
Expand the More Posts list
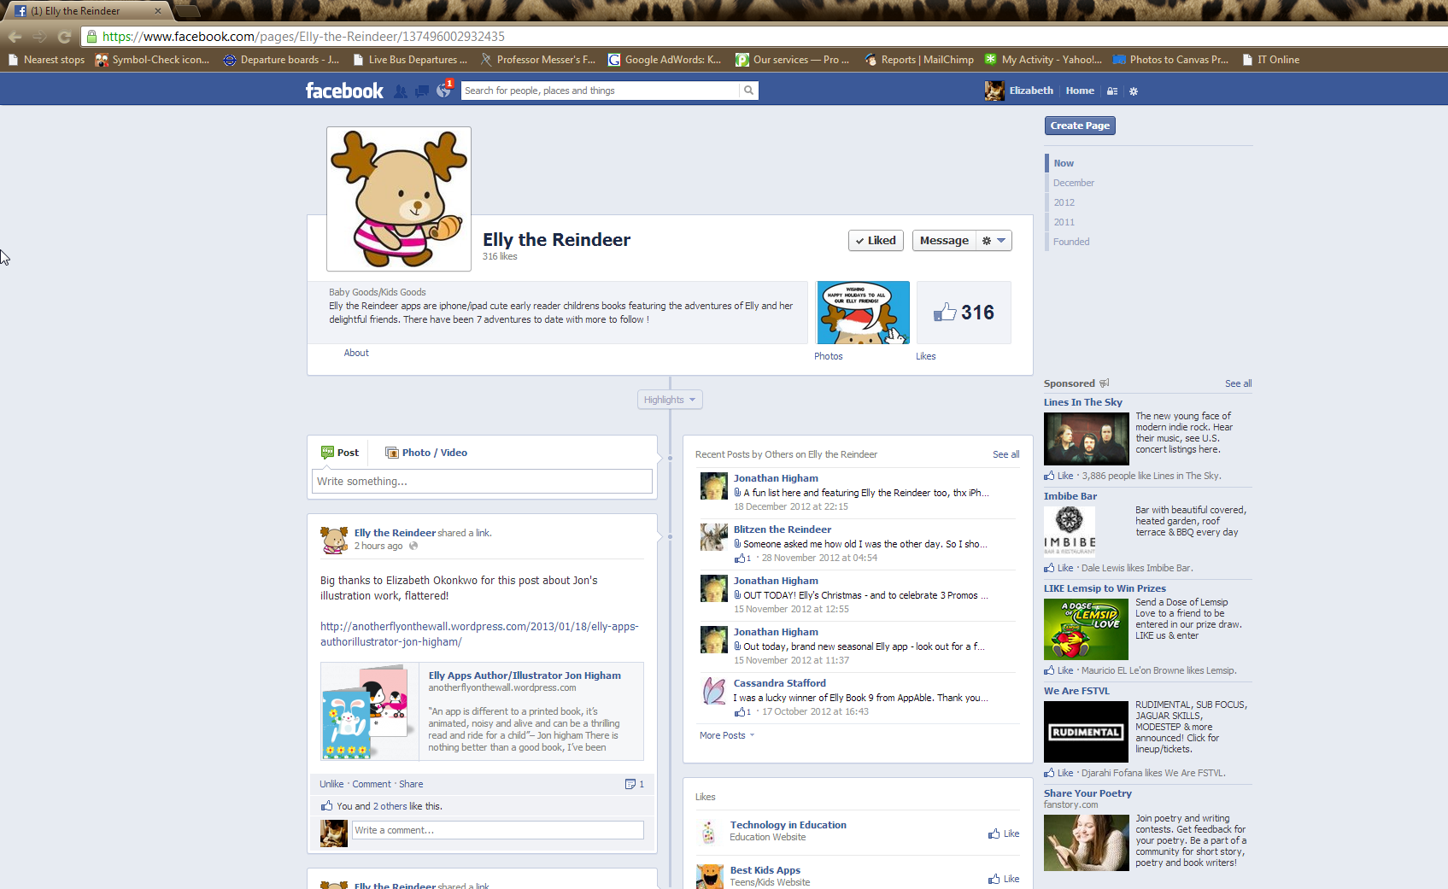click(x=726, y=735)
